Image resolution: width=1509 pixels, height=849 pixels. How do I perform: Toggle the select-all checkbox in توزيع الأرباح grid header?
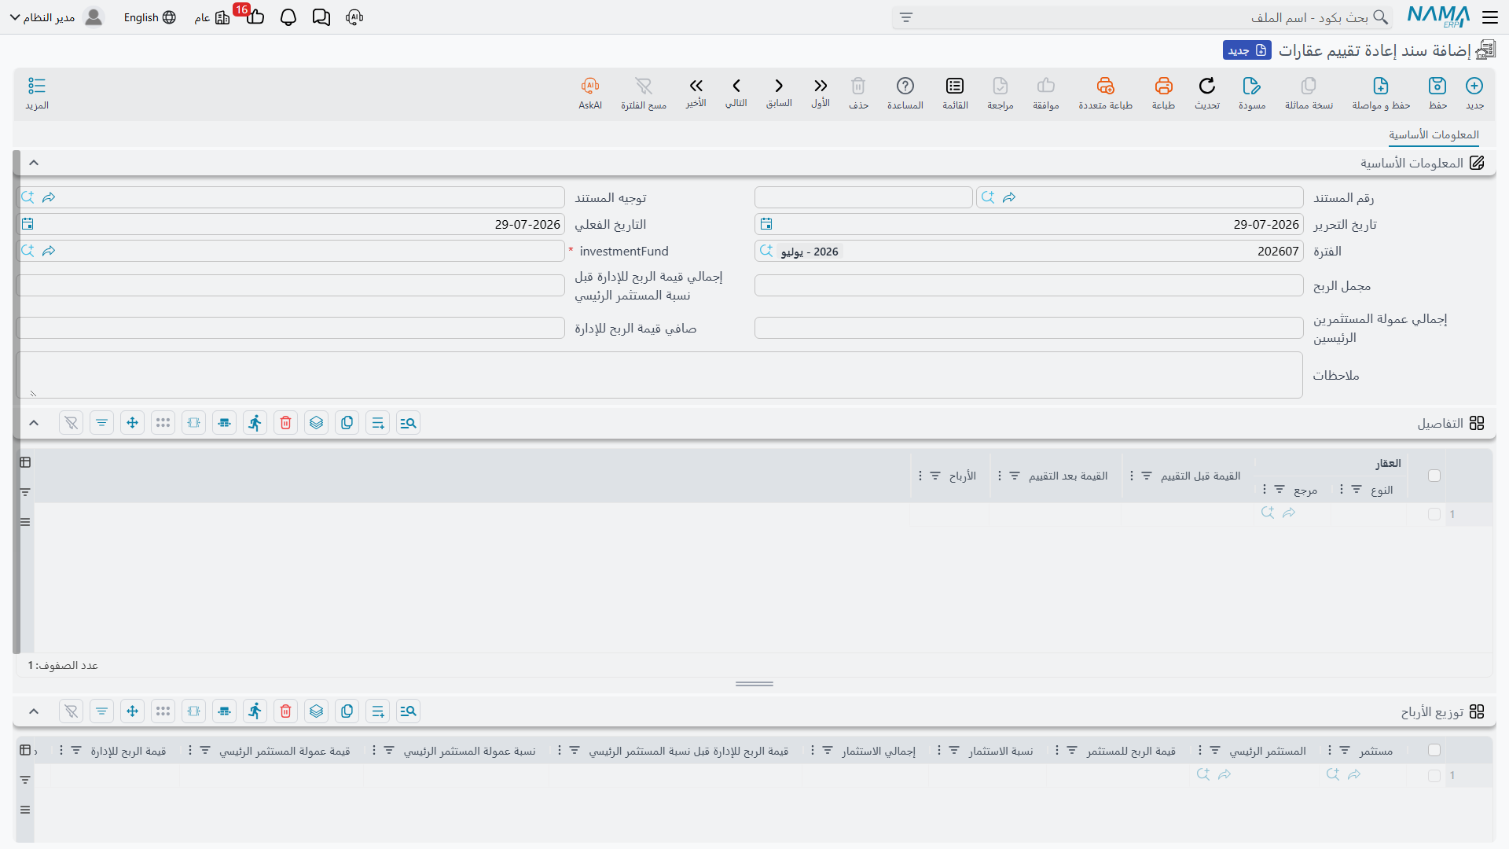tap(1434, 751)
